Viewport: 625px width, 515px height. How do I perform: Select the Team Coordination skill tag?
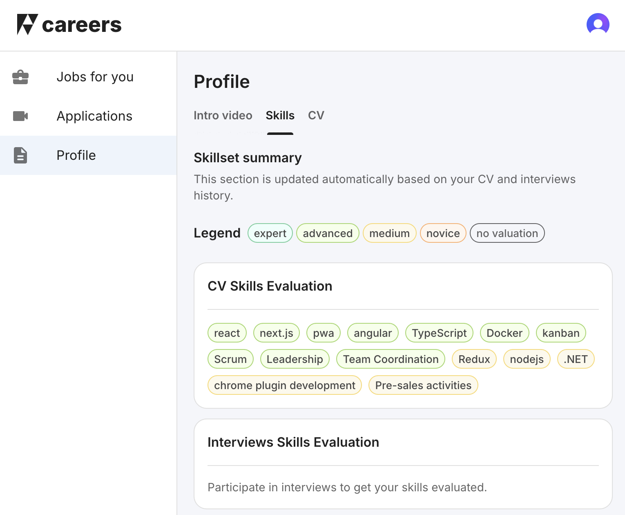pos(391,359)
